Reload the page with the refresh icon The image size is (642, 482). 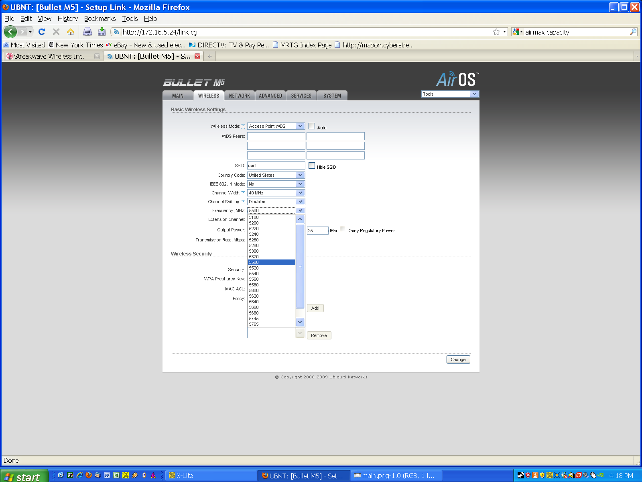tap(42, 32)
